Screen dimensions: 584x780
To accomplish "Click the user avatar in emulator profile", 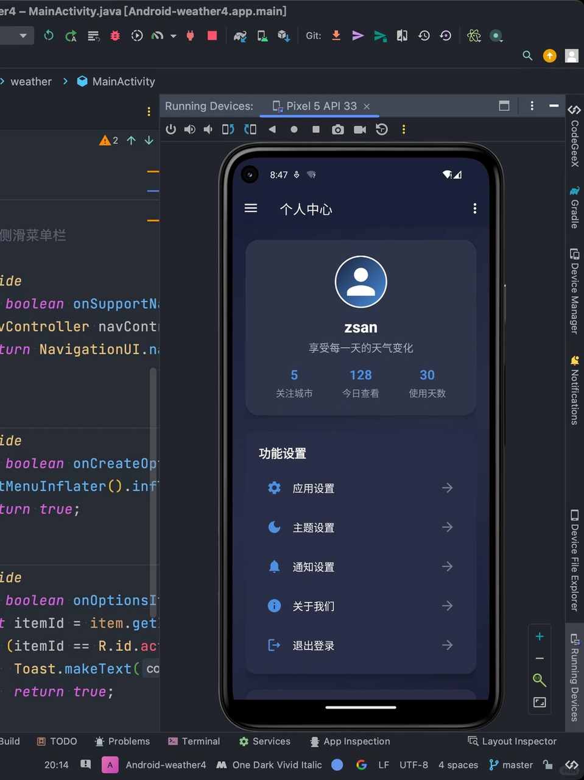I will pos(361,282).
